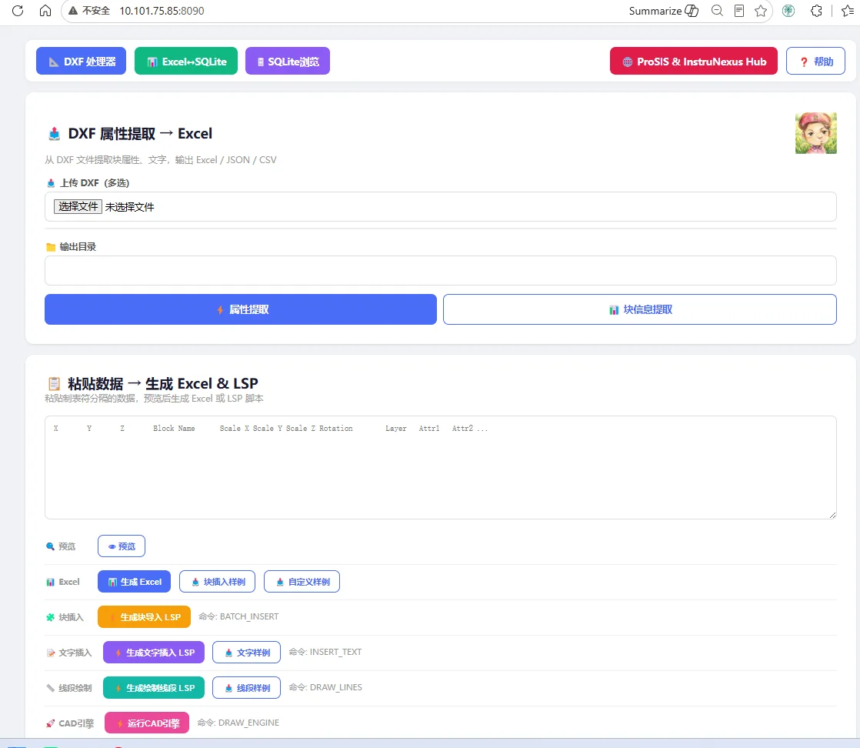Click the upload icon beside 上传 DXF label
Viewport: 860px width, 748px height.
[51, 182]
